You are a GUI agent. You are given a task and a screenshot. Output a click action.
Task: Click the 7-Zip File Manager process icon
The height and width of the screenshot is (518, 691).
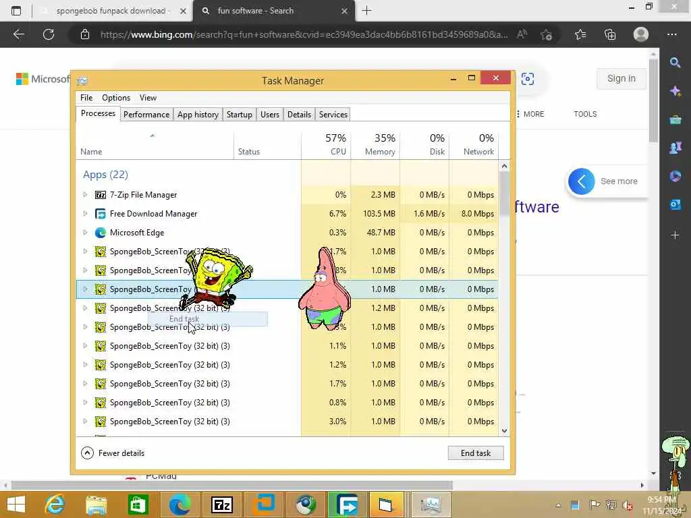[101, 195]
